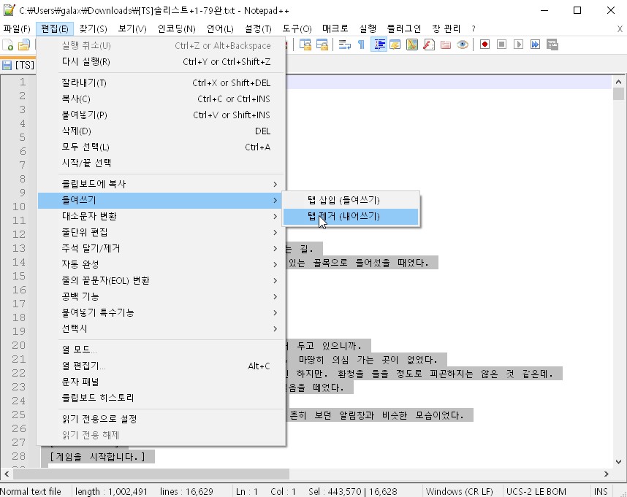Start macro recording with red dot icon
The height and width of the screenshot is (497, 627).
tap(484, 45)
